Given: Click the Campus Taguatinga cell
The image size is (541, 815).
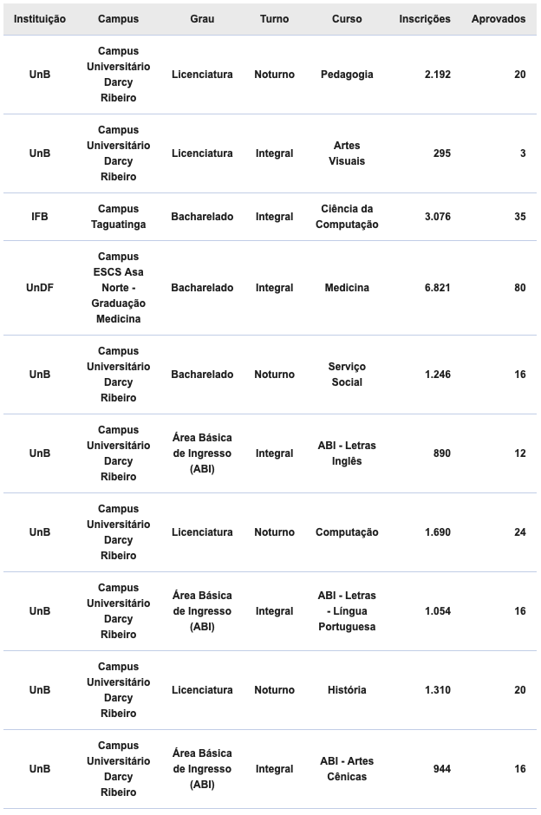Looking at the screenshot, I should click(x=118, y=217).
